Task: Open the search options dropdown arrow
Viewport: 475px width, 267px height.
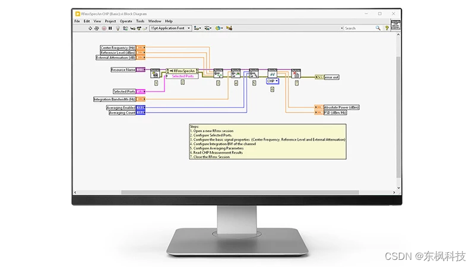Action: 342,28
